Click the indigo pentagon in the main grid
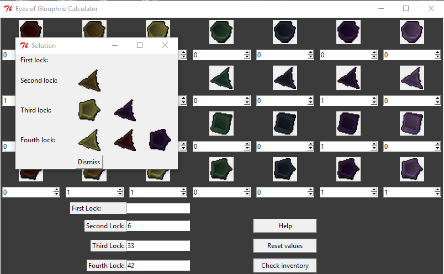 coord(348,169)
